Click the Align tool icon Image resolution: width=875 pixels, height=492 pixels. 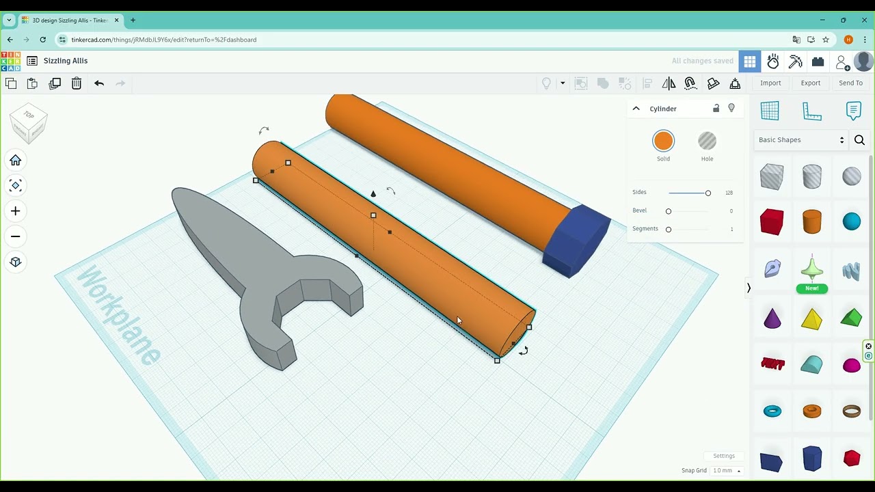tap(647, 83)
